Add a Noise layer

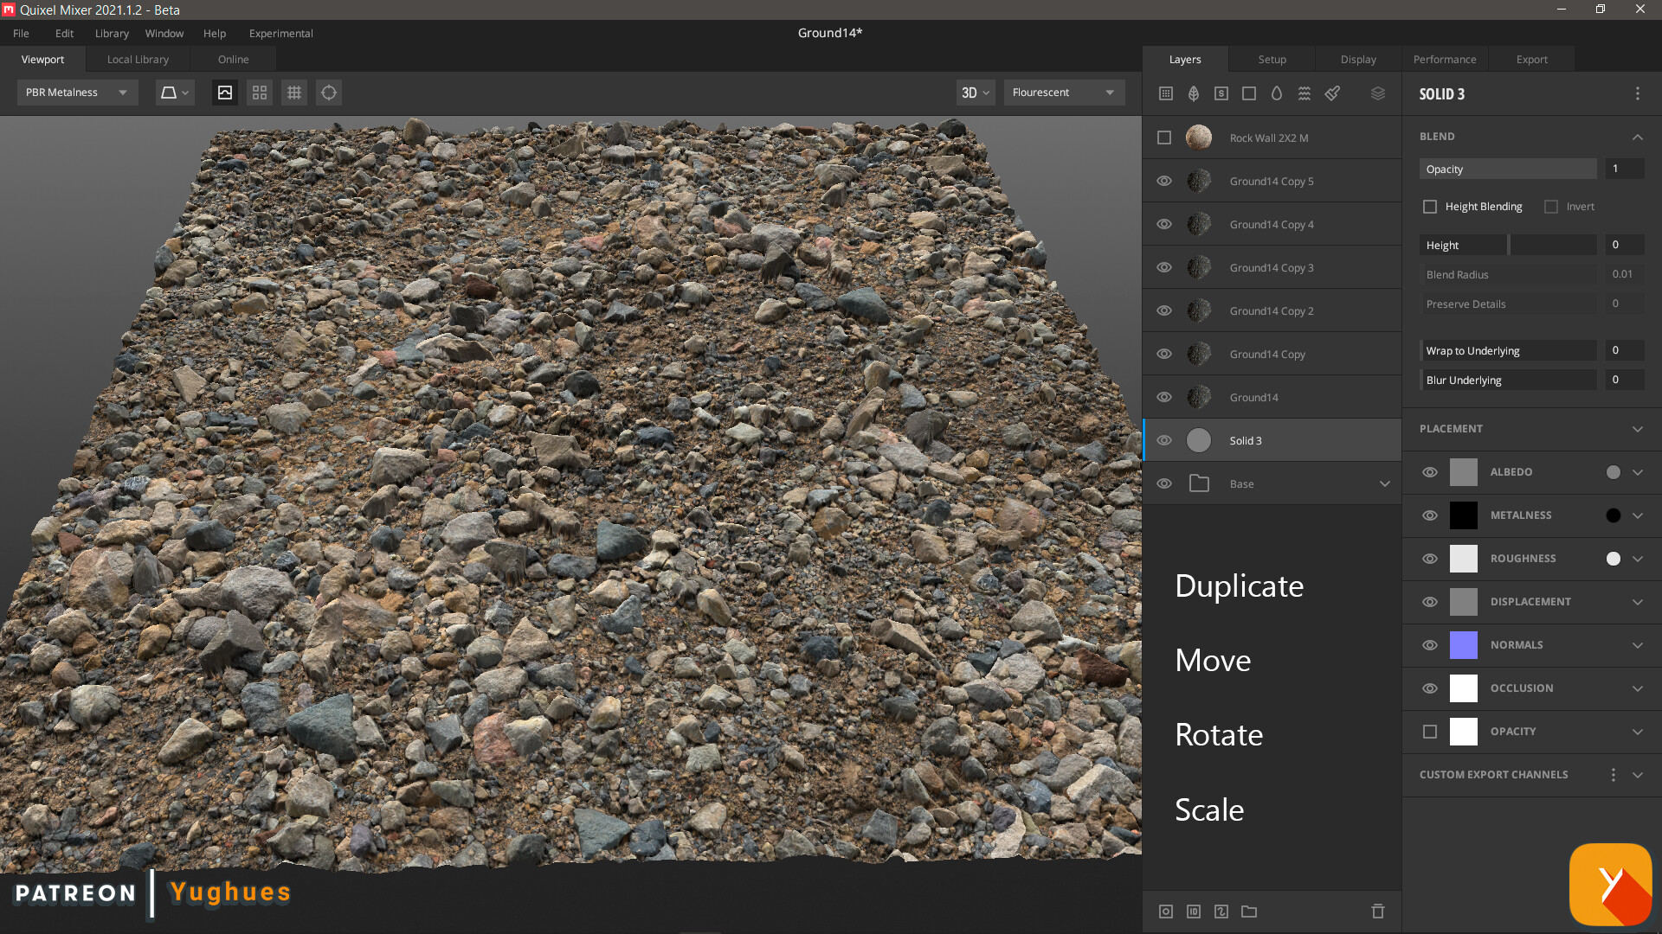(x=1304, y=93)
